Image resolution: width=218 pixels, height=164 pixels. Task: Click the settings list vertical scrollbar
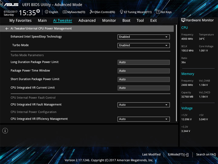(x=177, y=73)
